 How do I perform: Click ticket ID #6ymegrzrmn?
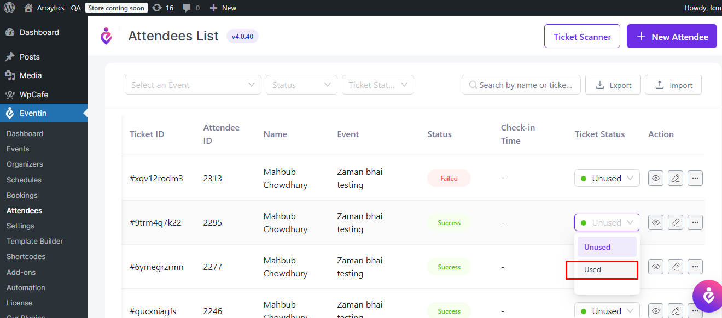click(156, 267)
